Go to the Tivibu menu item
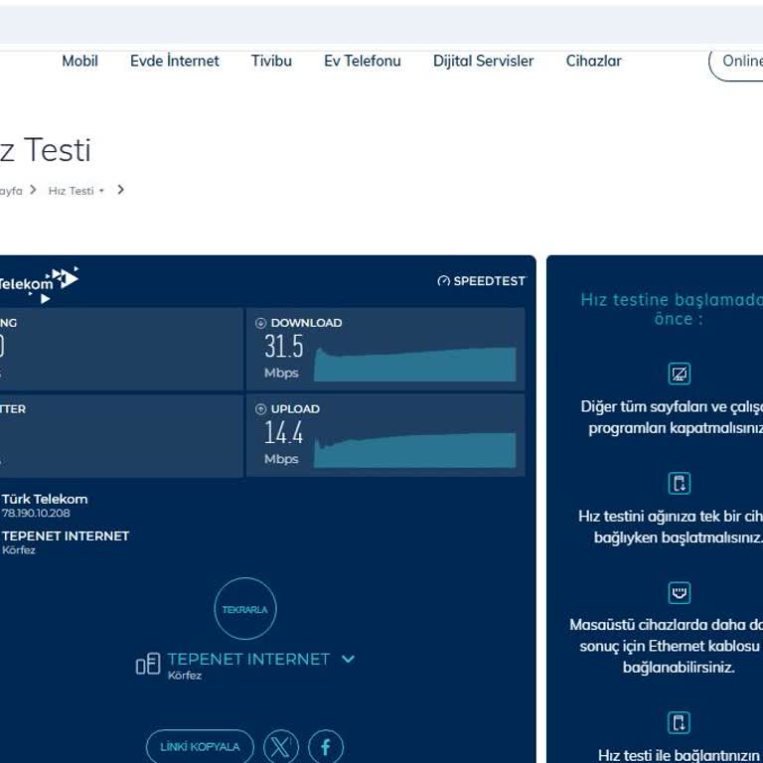This screenshot has width=763, height=763. [x=271, y=61]
